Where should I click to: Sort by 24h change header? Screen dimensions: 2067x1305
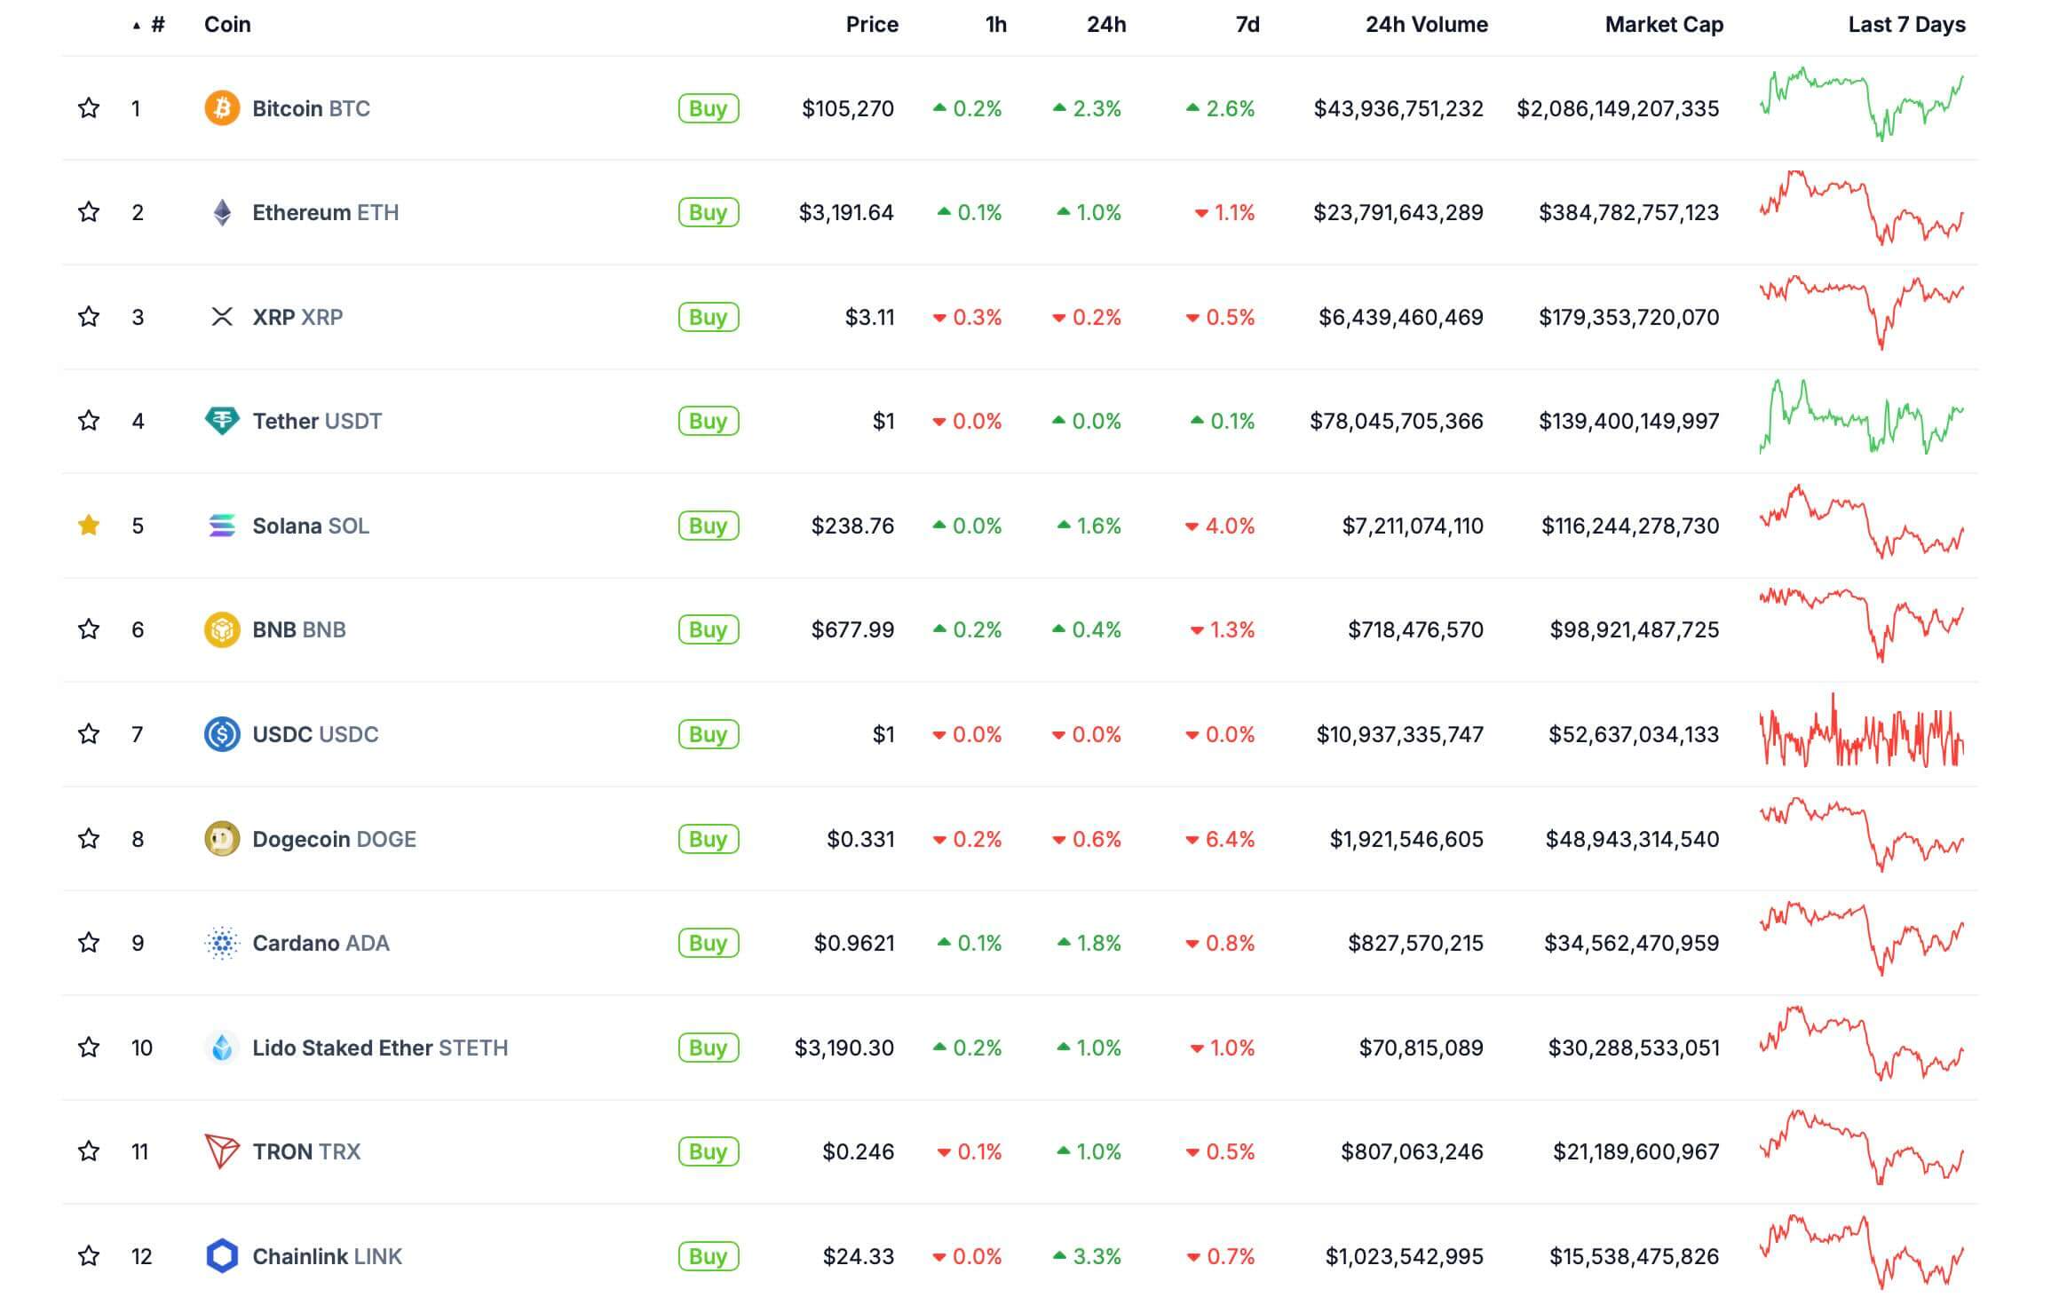click(x=1106, y=25)
